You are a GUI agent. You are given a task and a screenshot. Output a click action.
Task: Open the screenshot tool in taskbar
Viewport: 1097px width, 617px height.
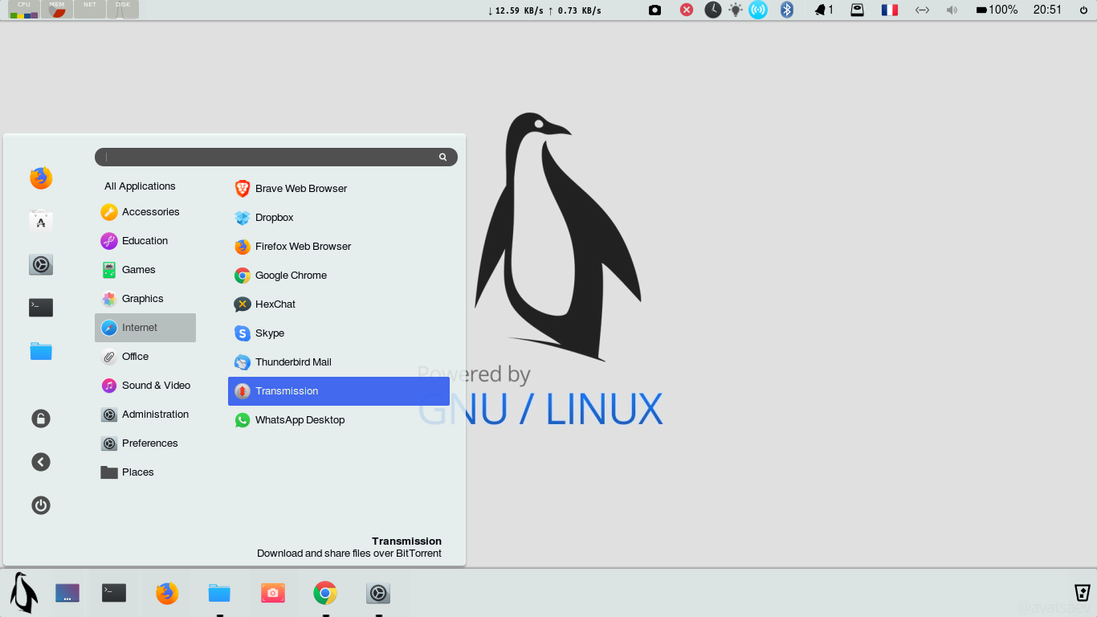tap(273, 594)
